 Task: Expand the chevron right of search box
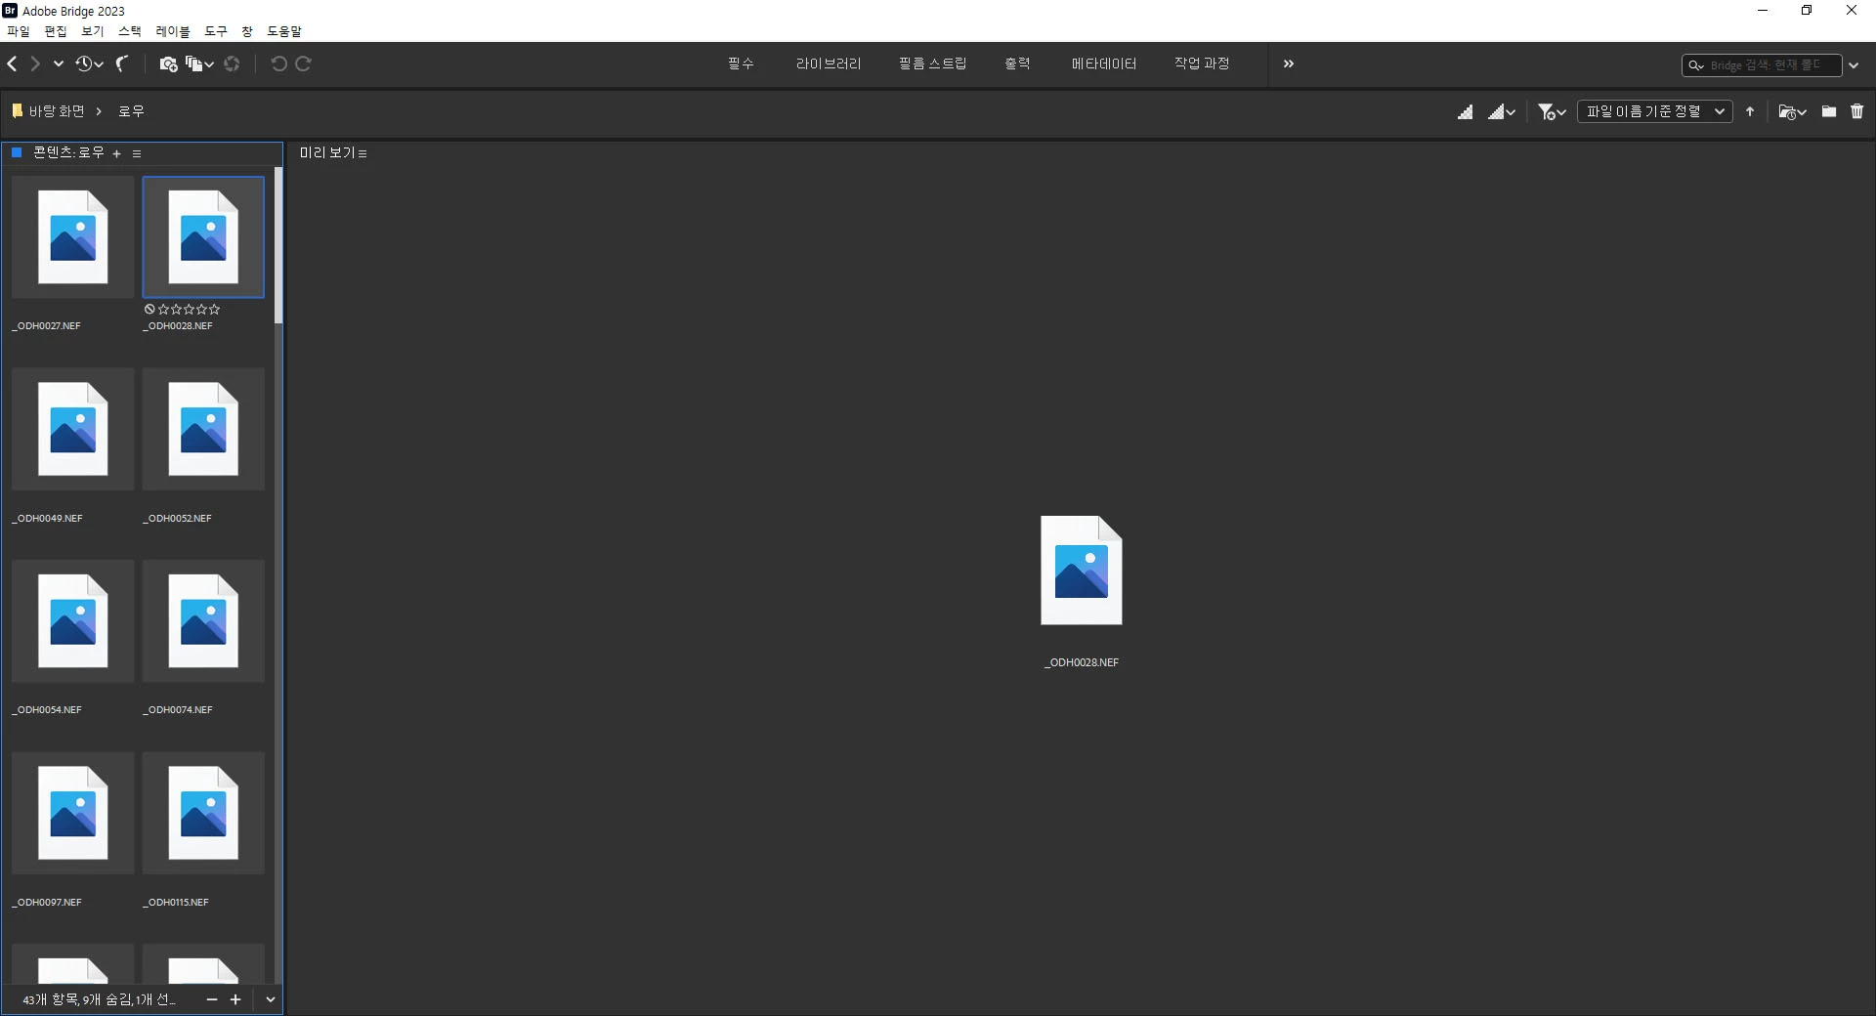coord(1854,65)
